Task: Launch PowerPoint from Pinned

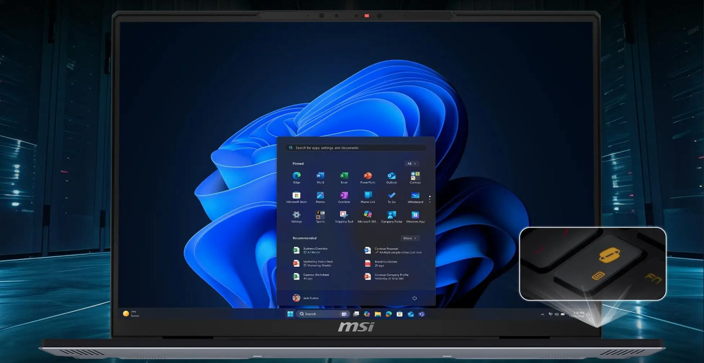Action: tap(367, 177)
